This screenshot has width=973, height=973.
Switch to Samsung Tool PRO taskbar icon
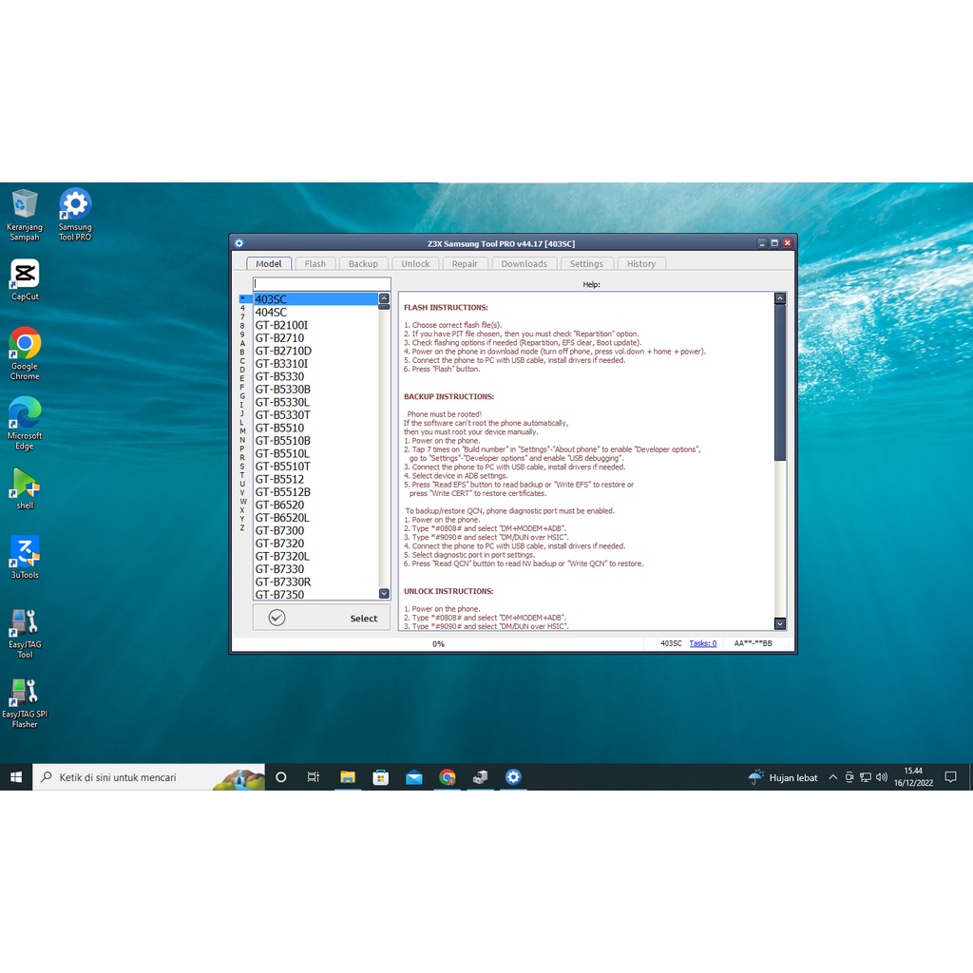coord(513,777)
